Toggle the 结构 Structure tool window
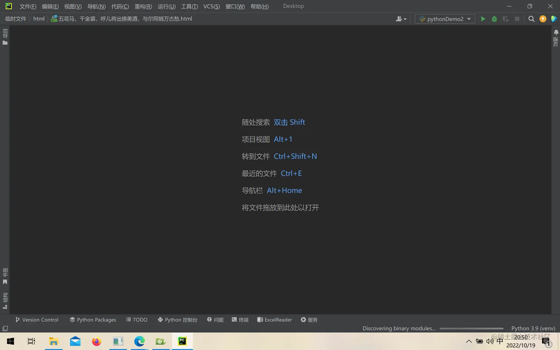 (x=5, y=301)
